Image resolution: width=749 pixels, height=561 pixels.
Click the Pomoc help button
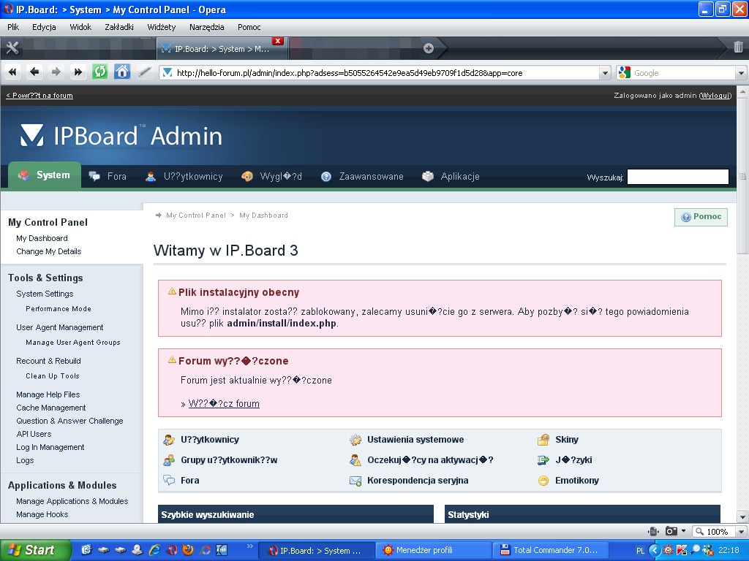coord(701,217)
